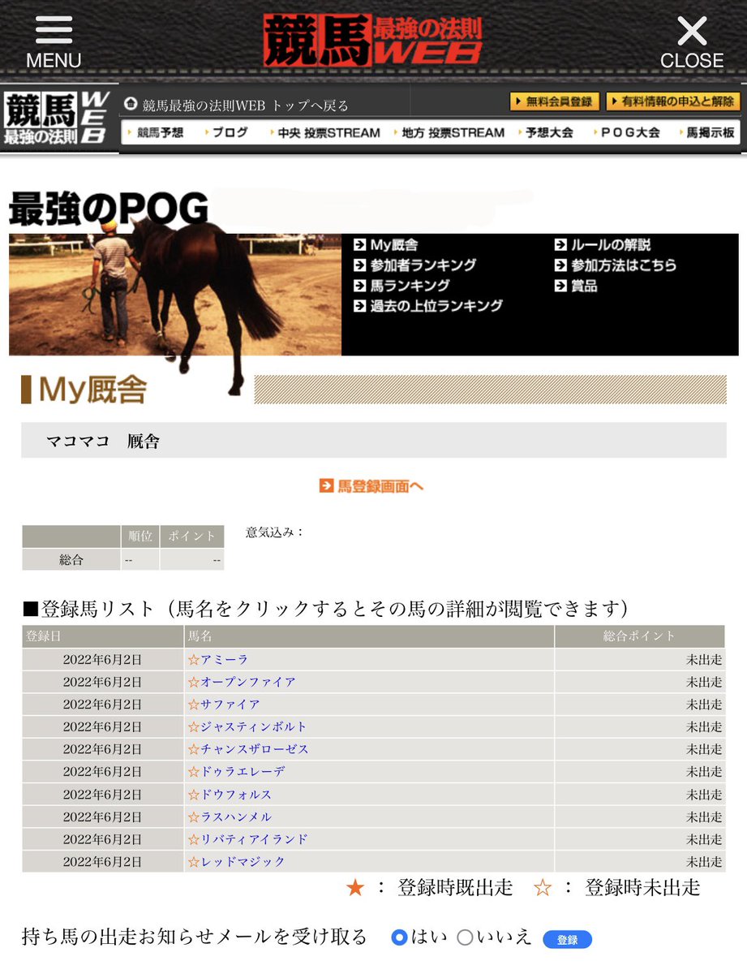Click the blue 登録 button
The image size is (747, 974).
(567, 939)
